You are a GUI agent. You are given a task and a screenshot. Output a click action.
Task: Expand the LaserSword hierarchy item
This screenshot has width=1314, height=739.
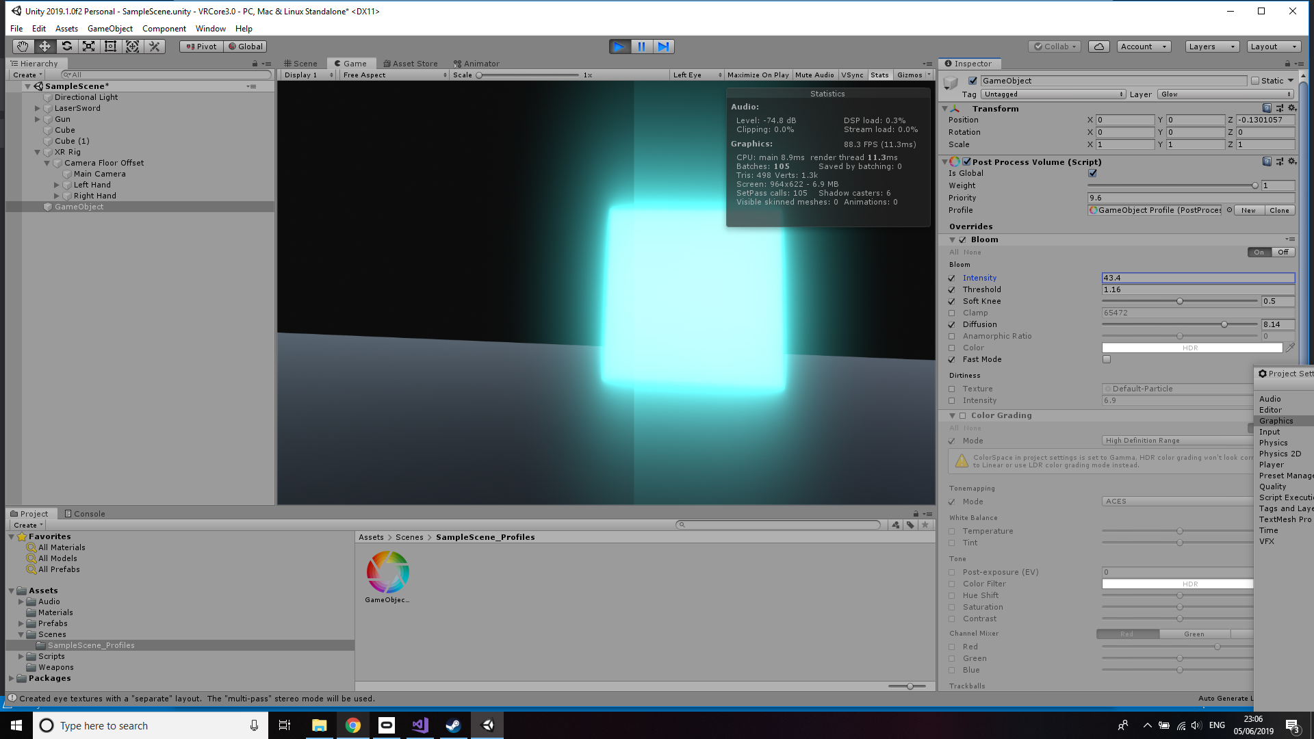(x=38, y=108)
